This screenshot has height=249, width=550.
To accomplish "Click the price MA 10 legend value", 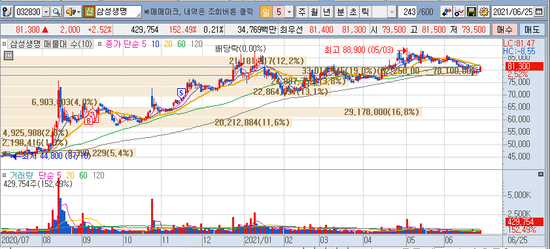I will point(156,44).
